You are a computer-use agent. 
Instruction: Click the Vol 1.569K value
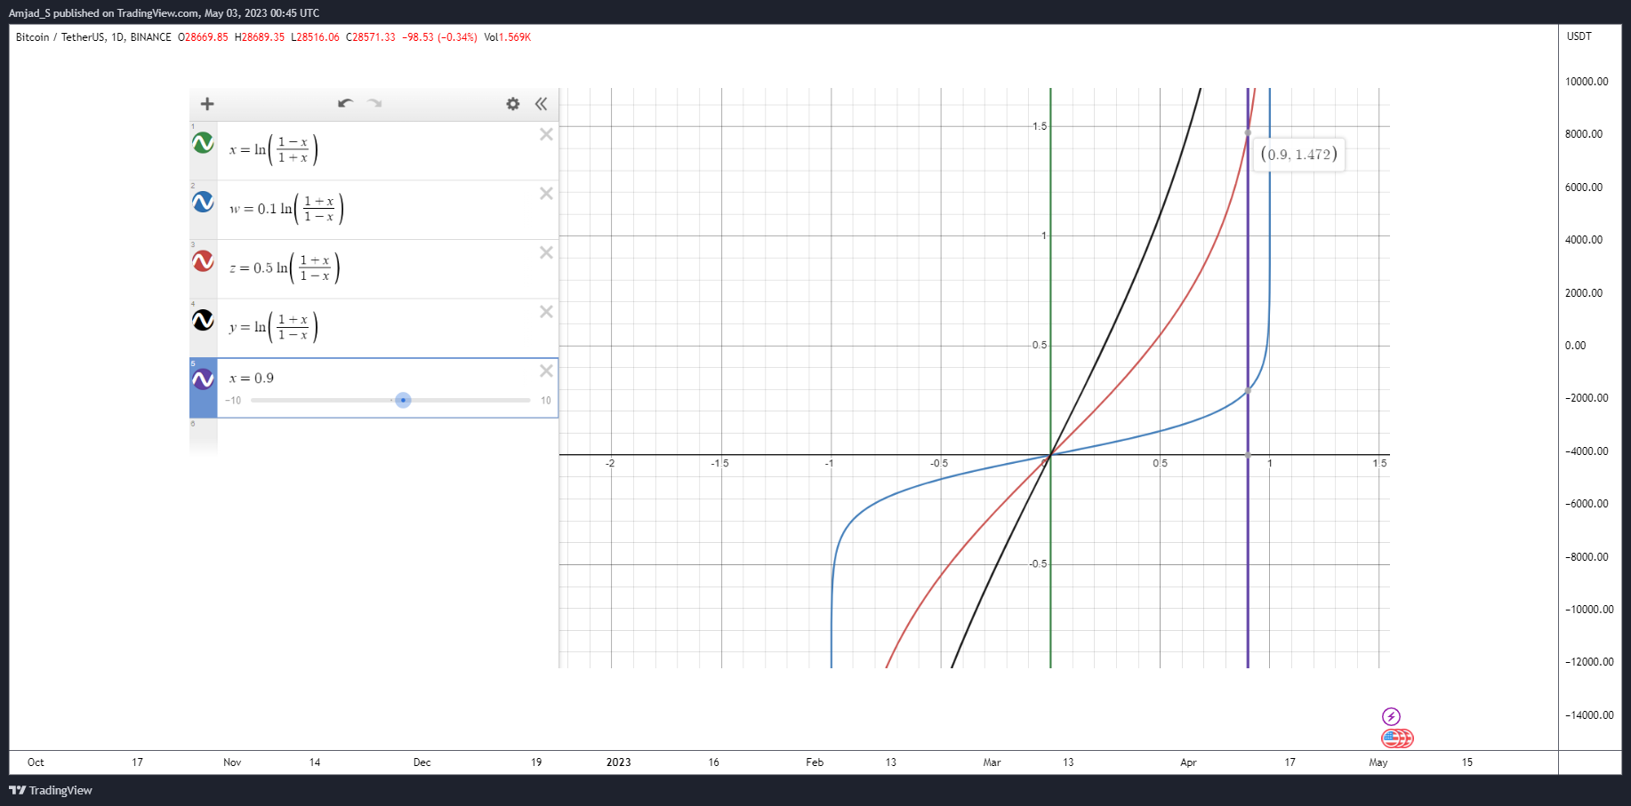(507, 37)
